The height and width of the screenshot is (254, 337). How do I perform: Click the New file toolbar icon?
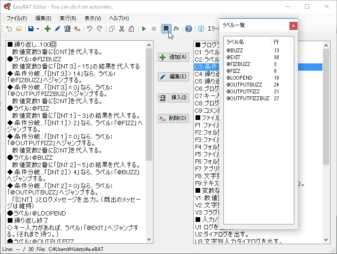[9, 29]
